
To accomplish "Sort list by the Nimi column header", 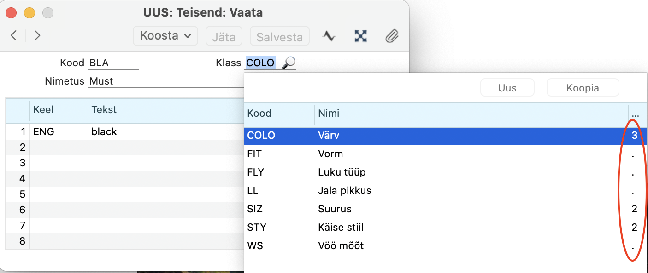I will click(x=471, y=114).
